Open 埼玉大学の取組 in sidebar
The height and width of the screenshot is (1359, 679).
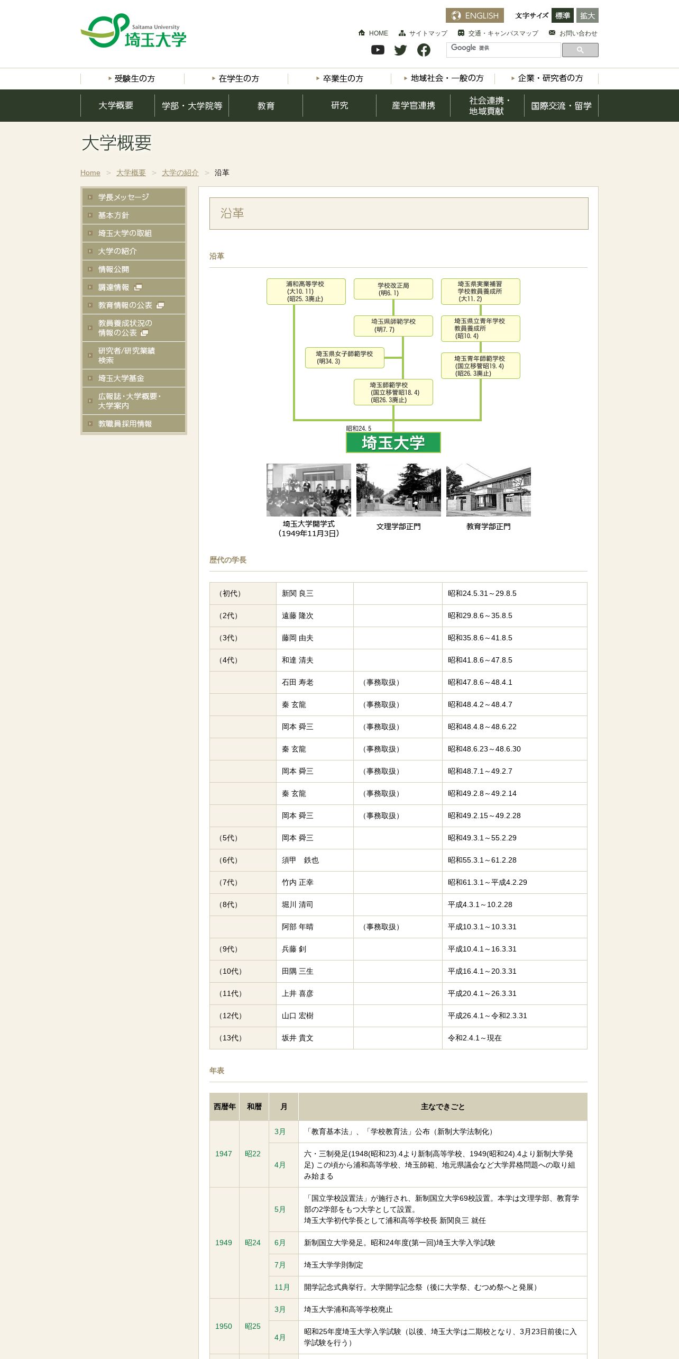tap(134, 233)
